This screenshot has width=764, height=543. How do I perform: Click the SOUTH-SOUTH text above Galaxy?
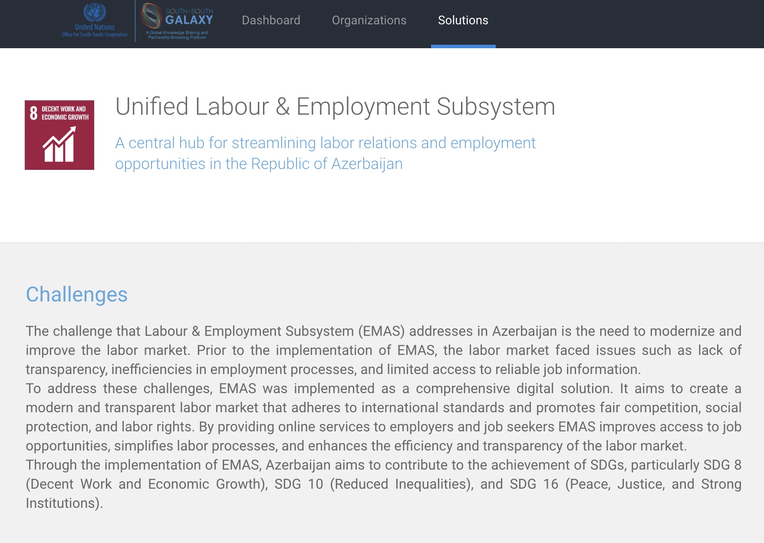(x=189, y=11)
